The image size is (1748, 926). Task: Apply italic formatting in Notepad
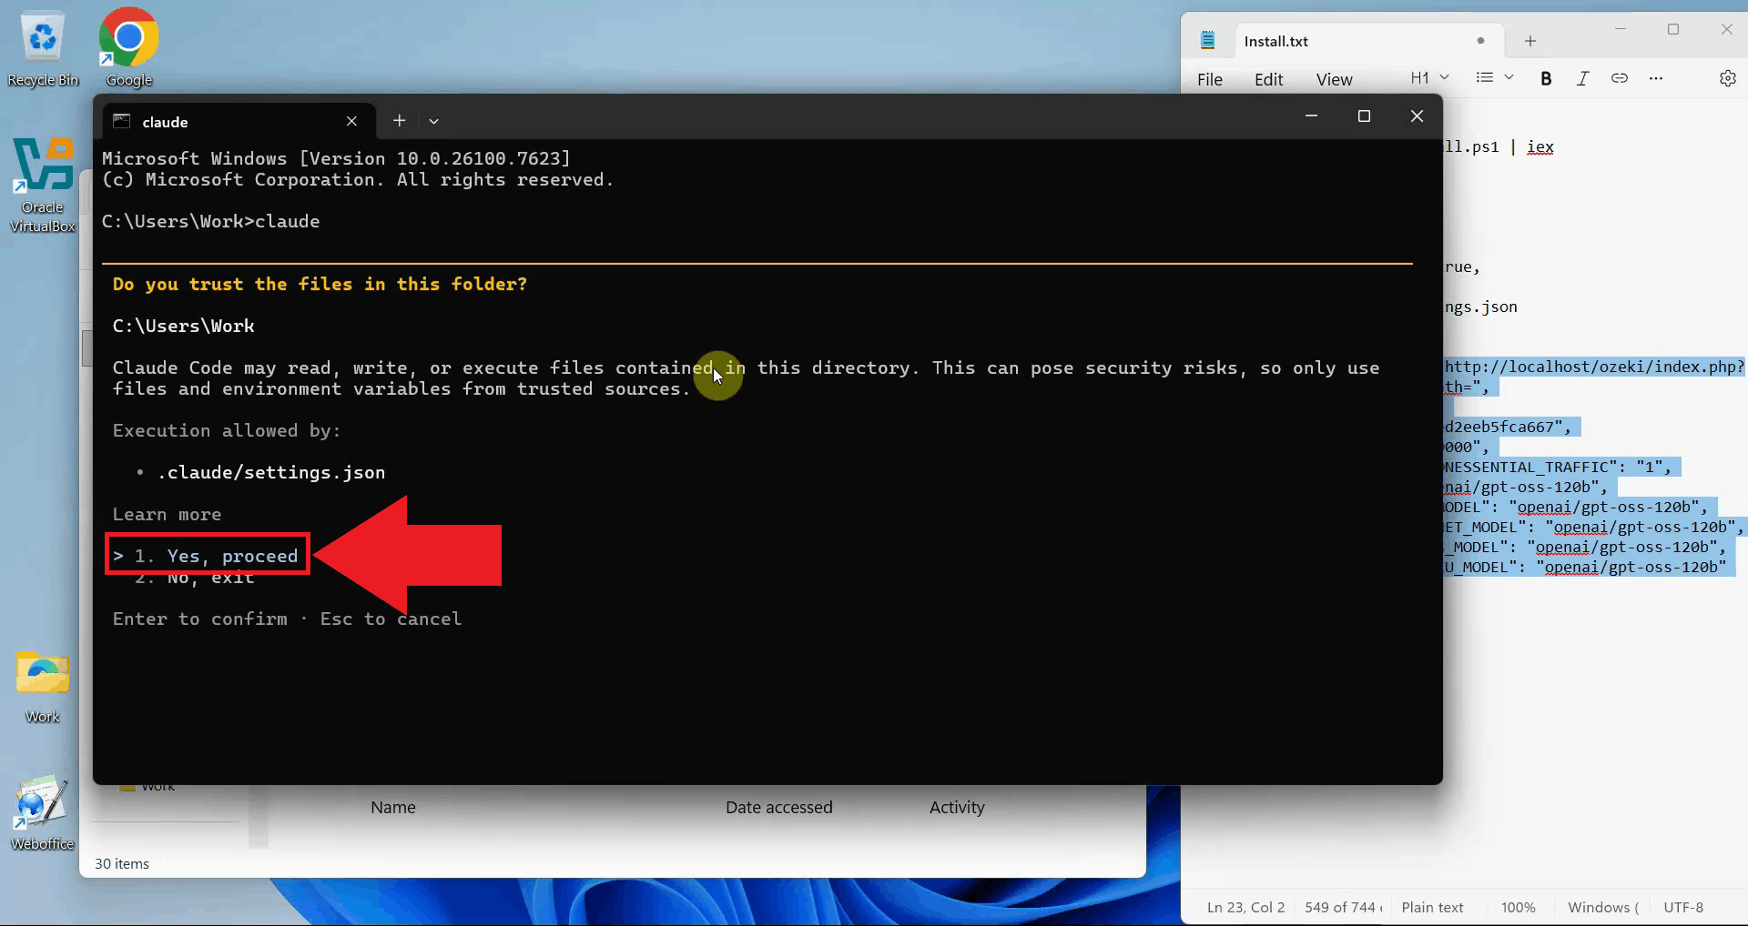[1582, 78]
